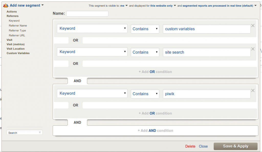
Task: Change Contains operator for 'site search' row
Action: pos(145,52)
